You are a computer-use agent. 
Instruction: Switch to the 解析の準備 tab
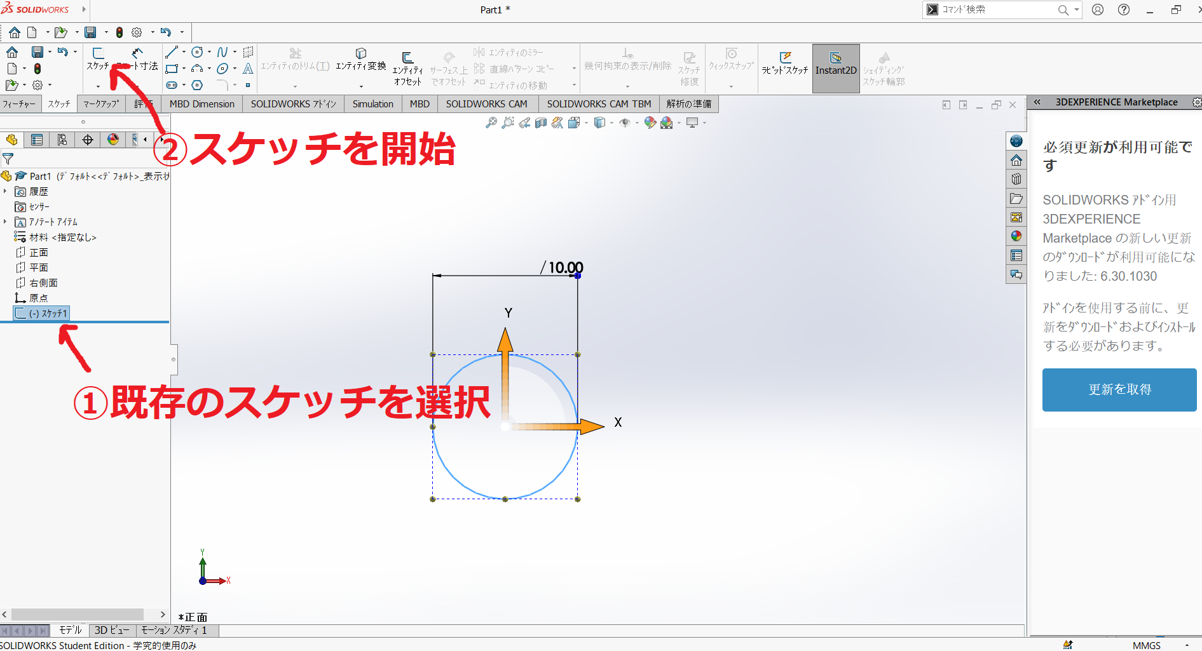click(688, 104)
